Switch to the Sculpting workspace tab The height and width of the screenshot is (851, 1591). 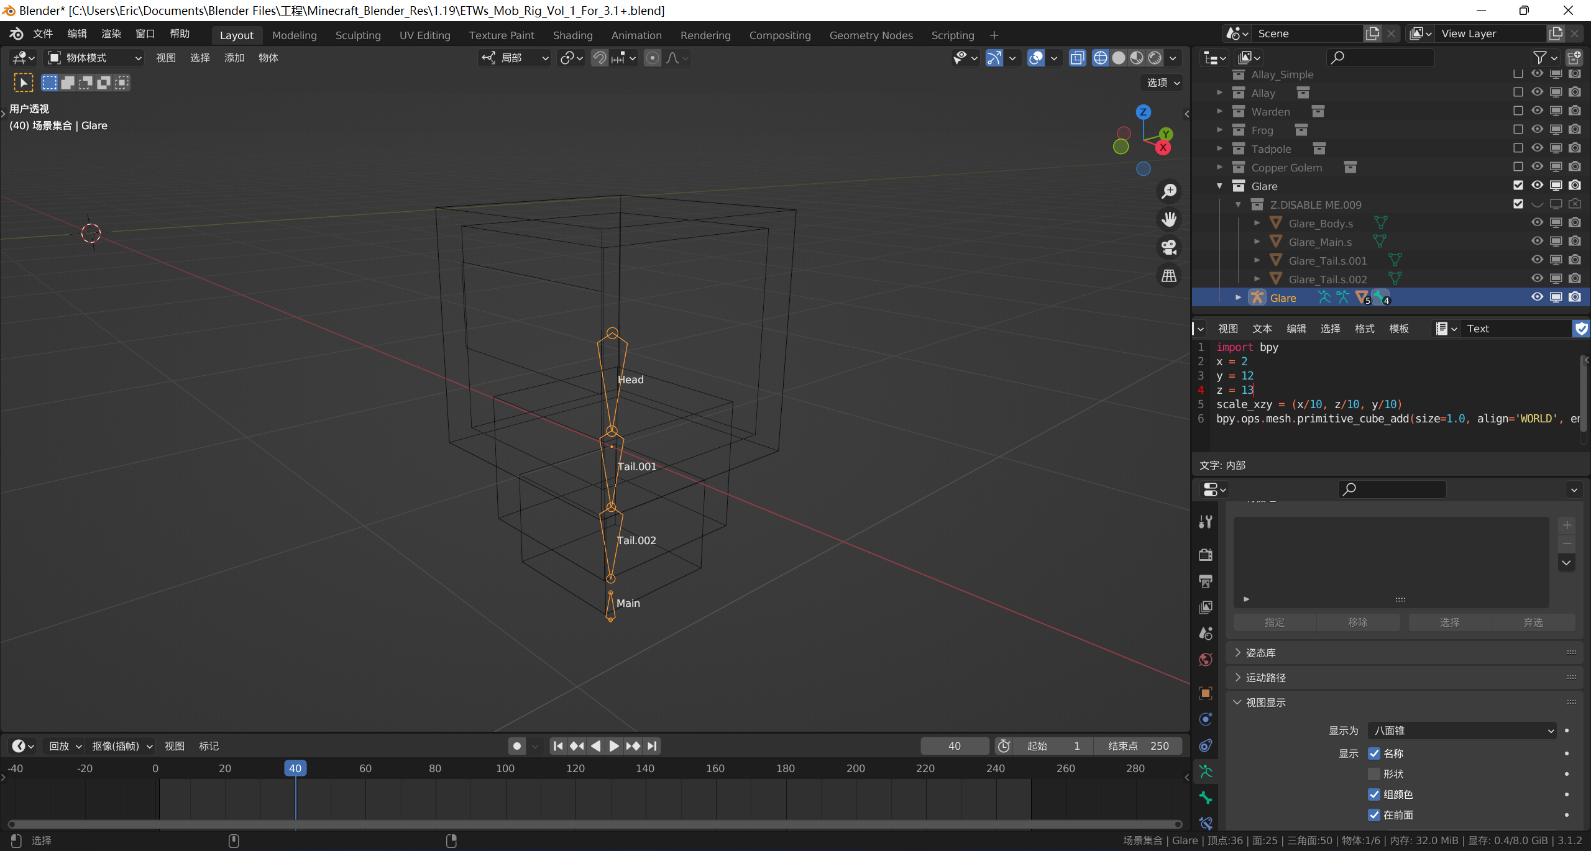tap(358, 35)
